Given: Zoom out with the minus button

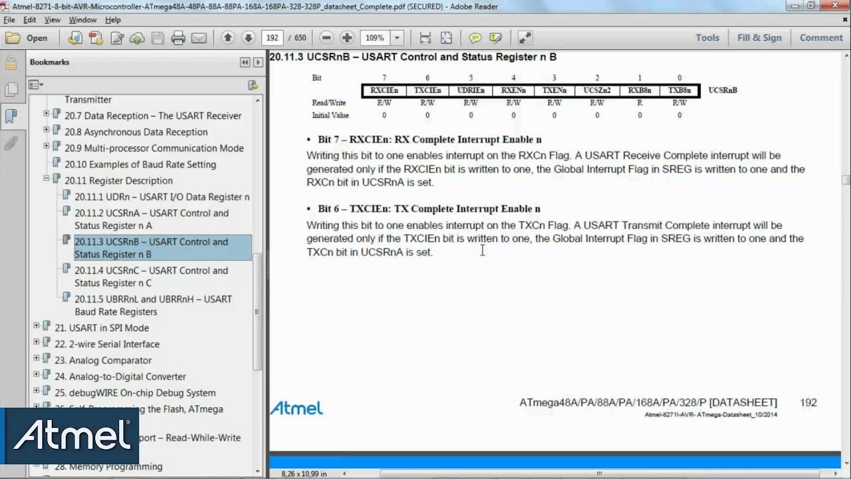Looking at the screenshot, I should (x=326, y=38).
